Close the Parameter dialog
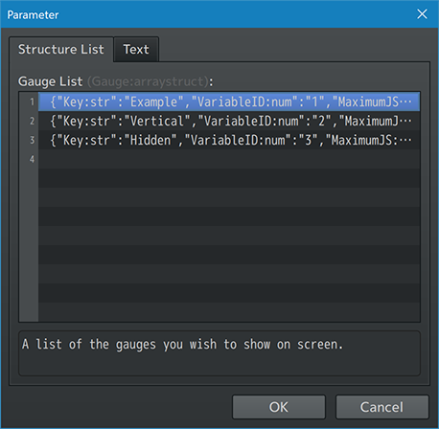This screenshot has height=429, width=439. click(422, 14)
